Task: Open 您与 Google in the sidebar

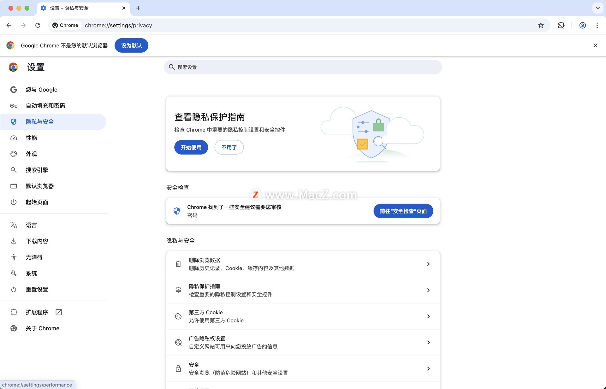Action: click(x=53, y=90)
